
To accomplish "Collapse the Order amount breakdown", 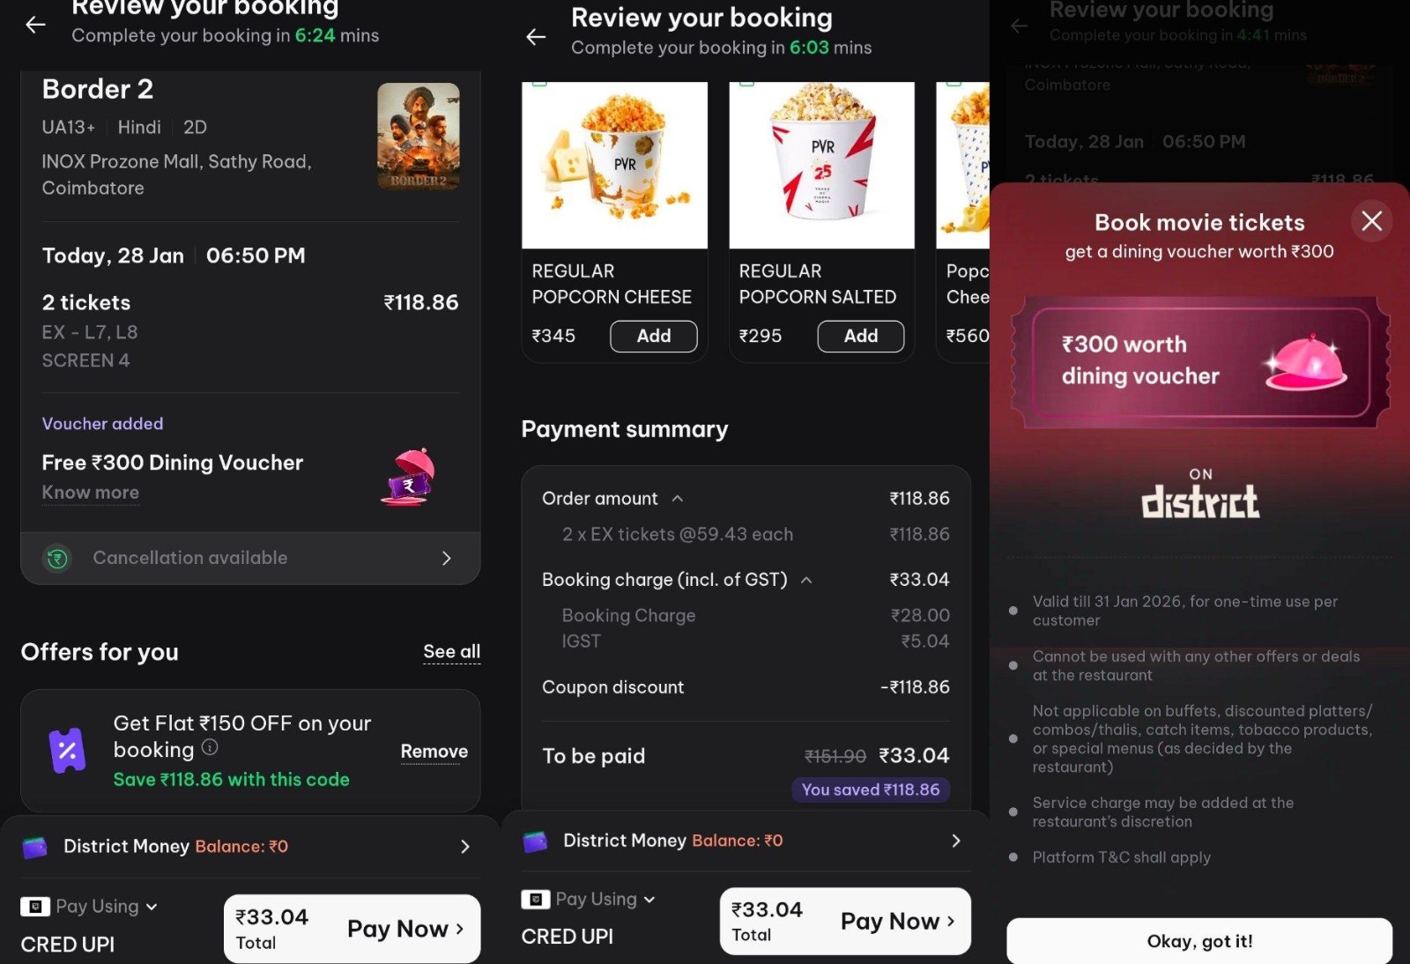I will [678, 499].
